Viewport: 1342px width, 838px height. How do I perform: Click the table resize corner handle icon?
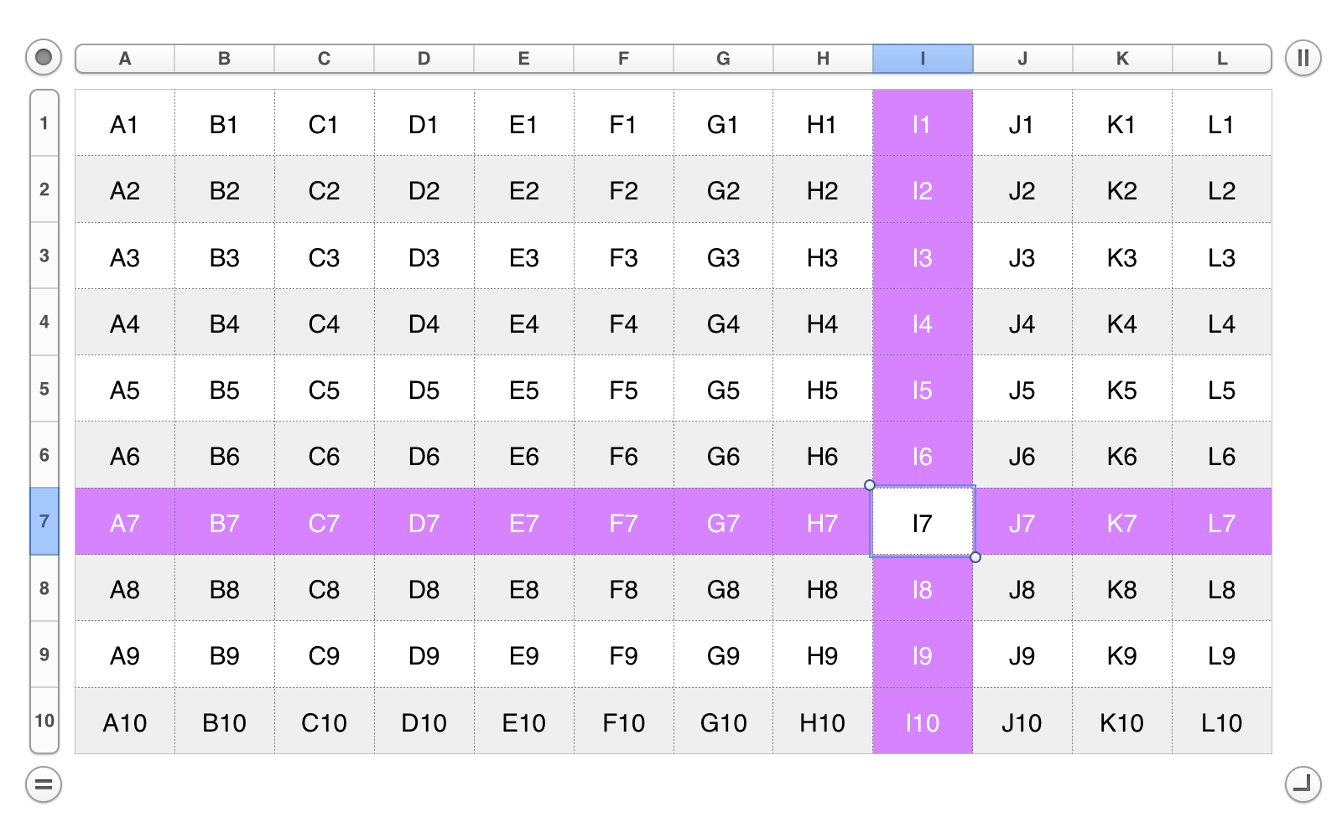(x=1303, y=784)
